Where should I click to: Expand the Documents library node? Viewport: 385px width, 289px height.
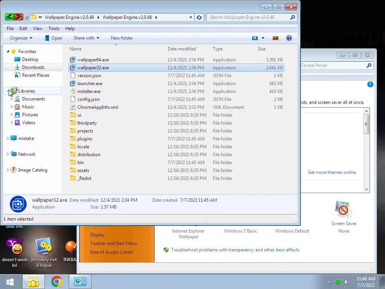12,99
